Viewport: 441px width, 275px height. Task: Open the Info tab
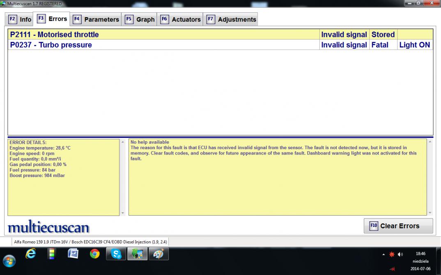(19, 19)
